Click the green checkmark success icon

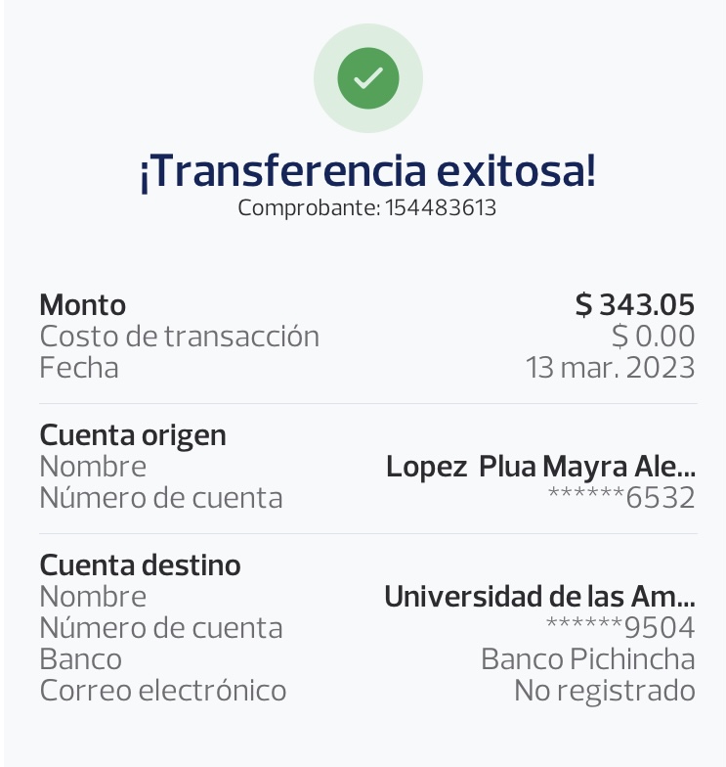click(x=367, y=78)
